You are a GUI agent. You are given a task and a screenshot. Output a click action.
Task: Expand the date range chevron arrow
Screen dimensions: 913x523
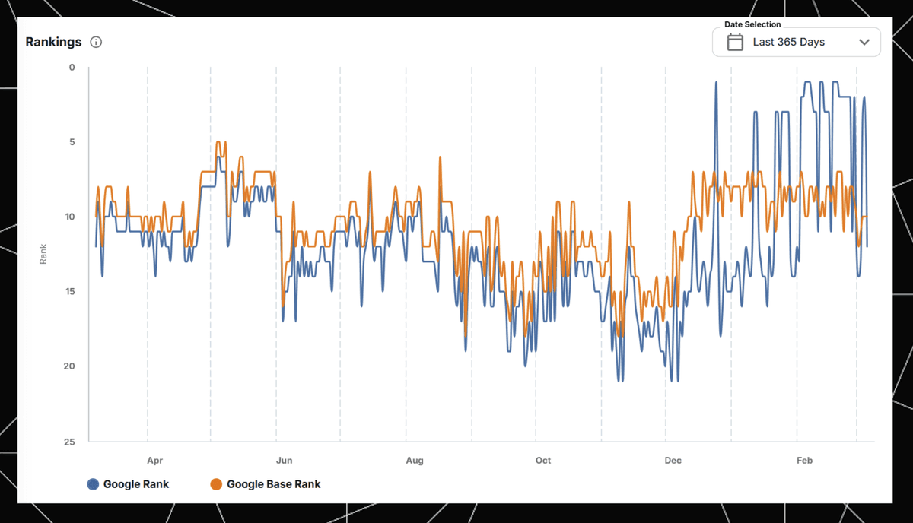(x=864, y=43)
